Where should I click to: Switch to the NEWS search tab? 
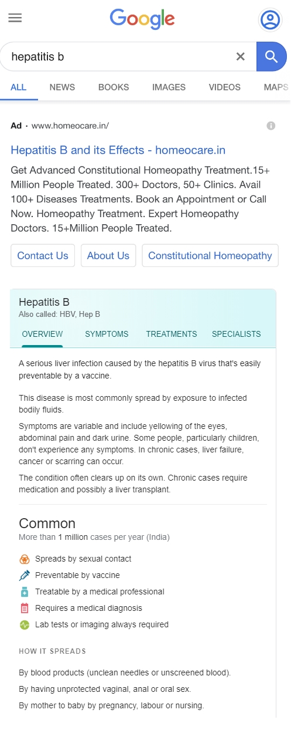coord(62,87)
